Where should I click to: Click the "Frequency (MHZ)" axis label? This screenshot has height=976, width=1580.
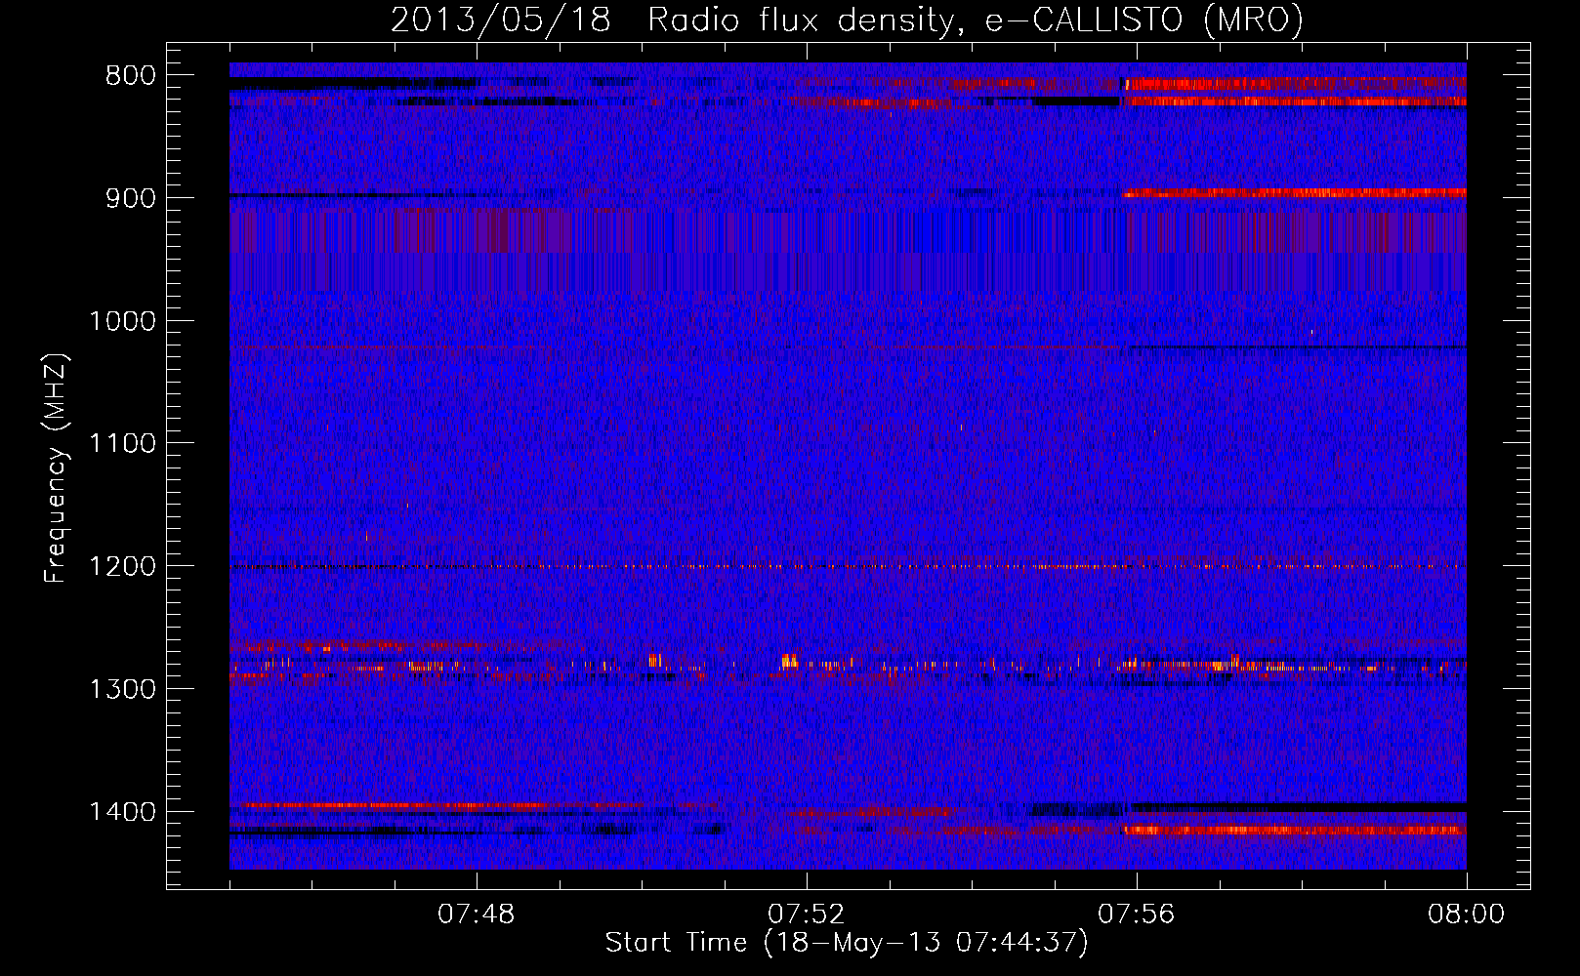[56, 468]
